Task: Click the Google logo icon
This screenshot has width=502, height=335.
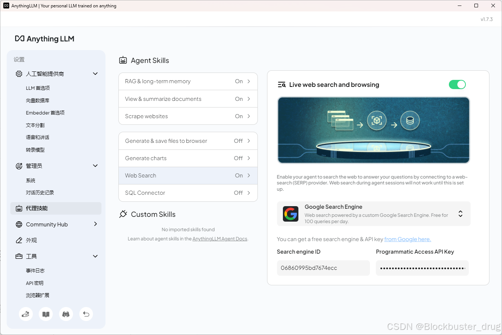Action: (x=291, y=214)
